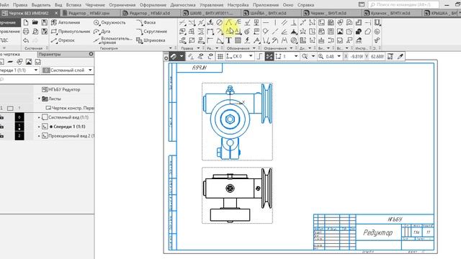Create a new document icon

tap(26, 22)
